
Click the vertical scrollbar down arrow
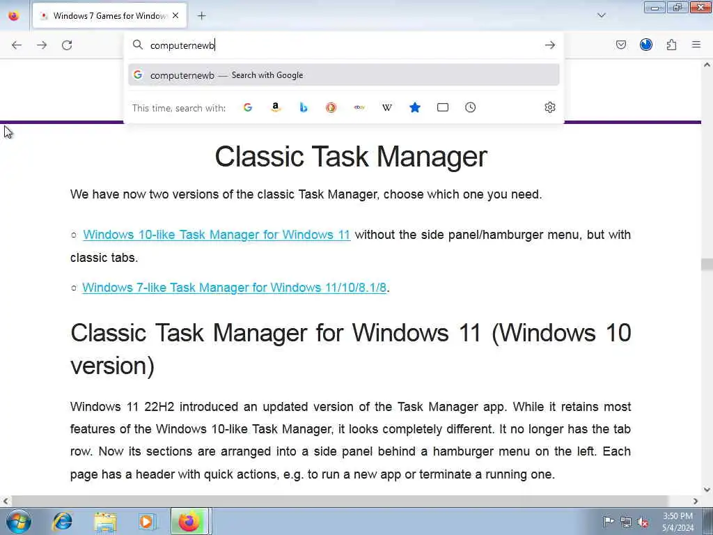point(707,490)
